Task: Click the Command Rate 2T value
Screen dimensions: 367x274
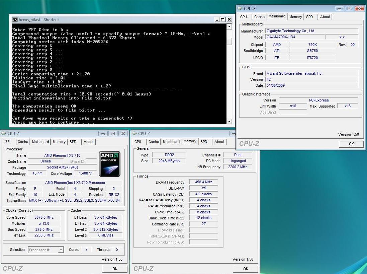Action: click(204, 224)
